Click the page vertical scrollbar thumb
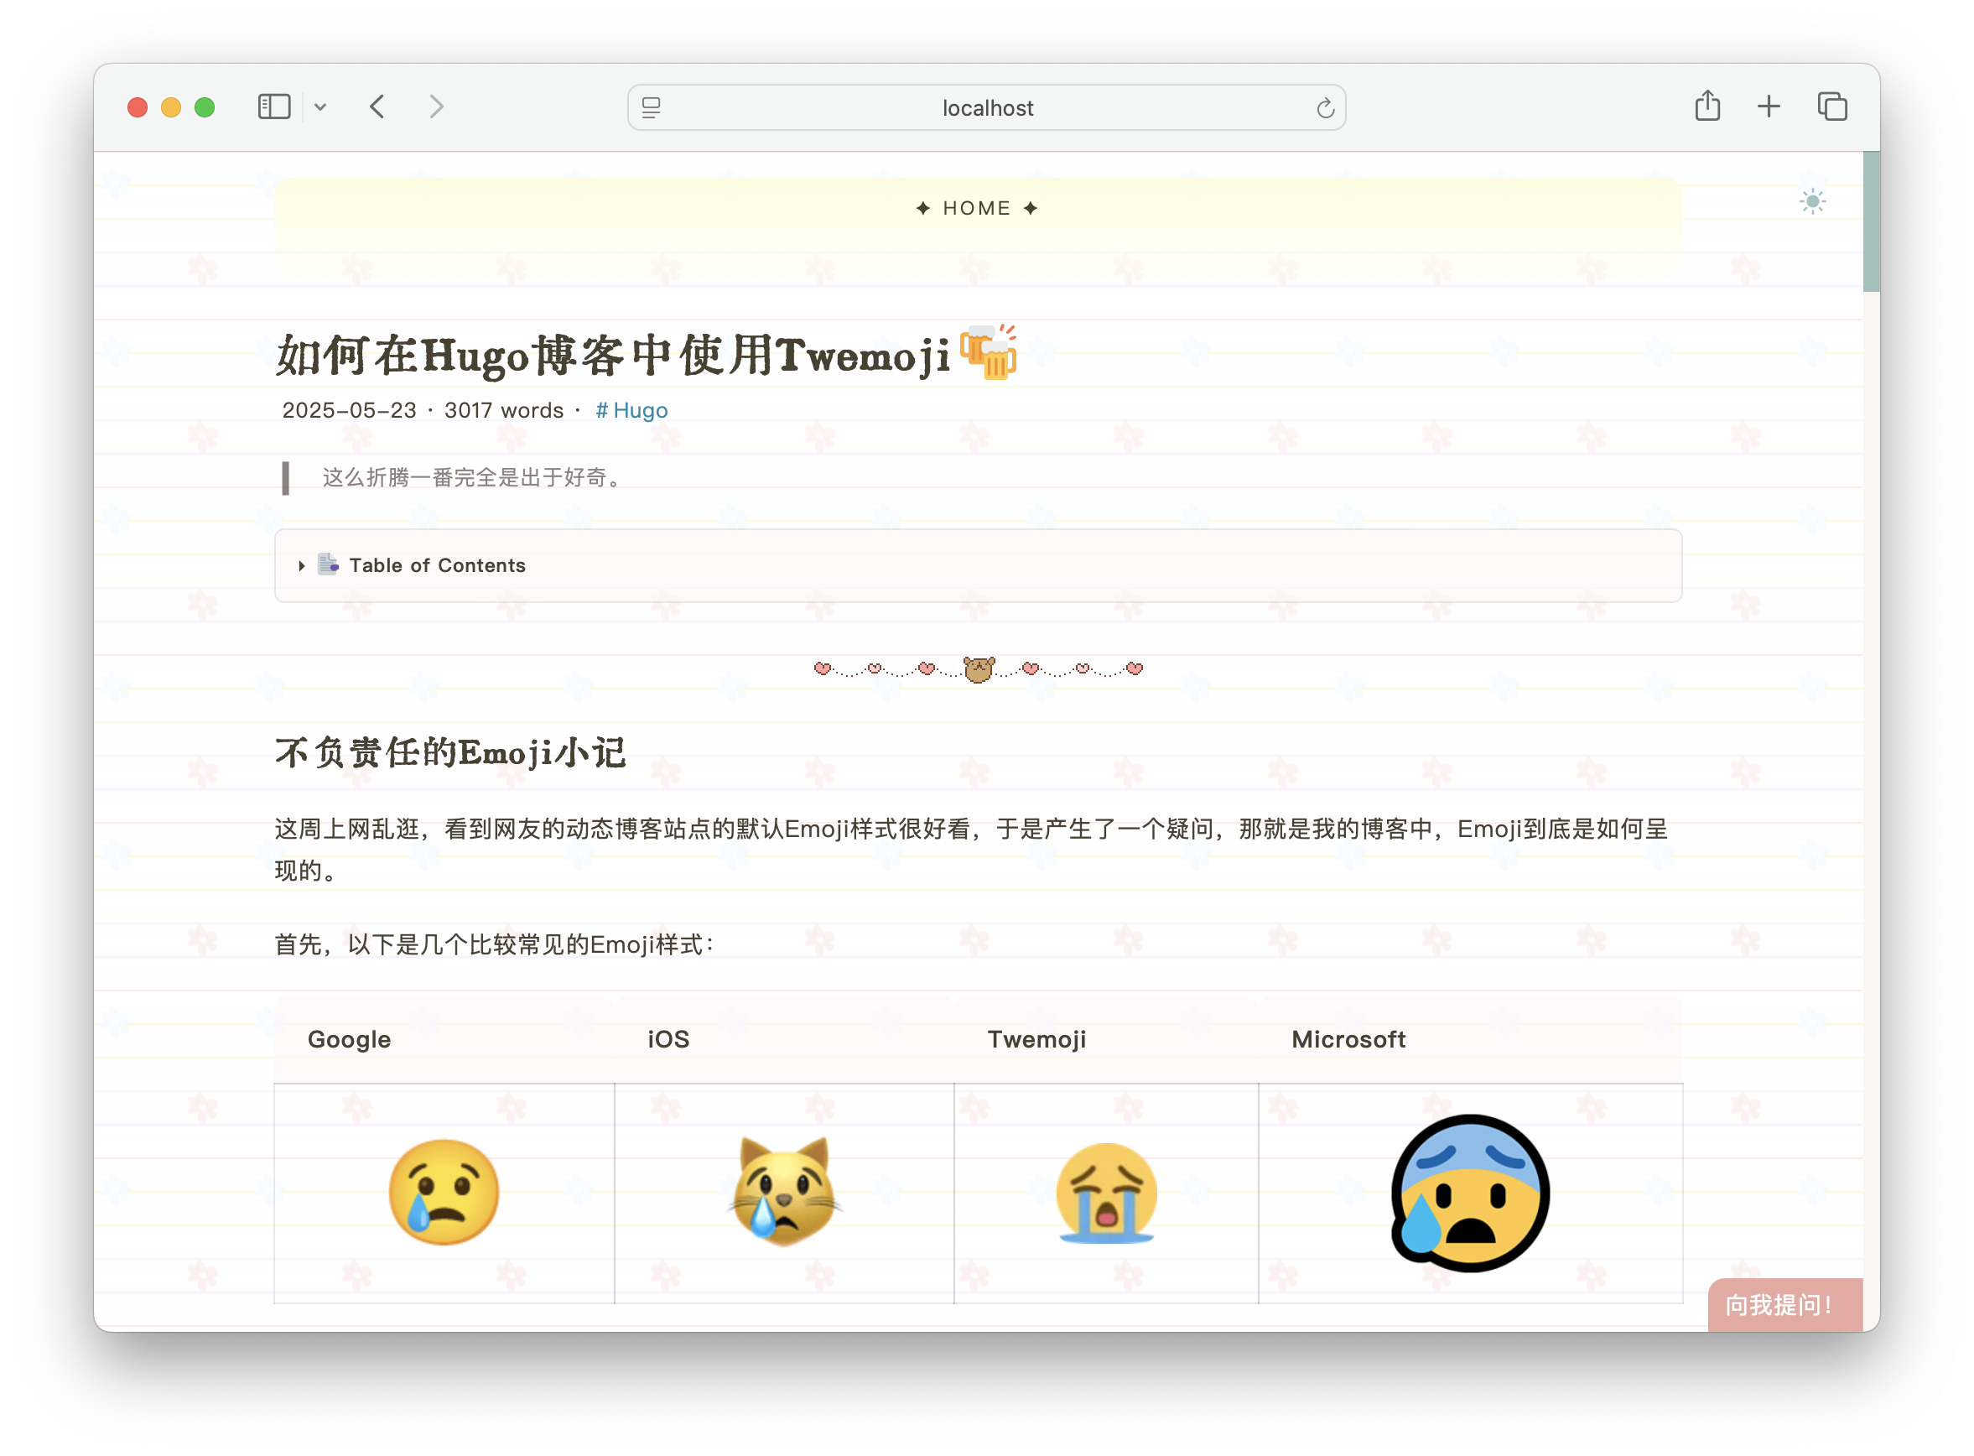1974x1456 pixels. (x=1871, y=221)
